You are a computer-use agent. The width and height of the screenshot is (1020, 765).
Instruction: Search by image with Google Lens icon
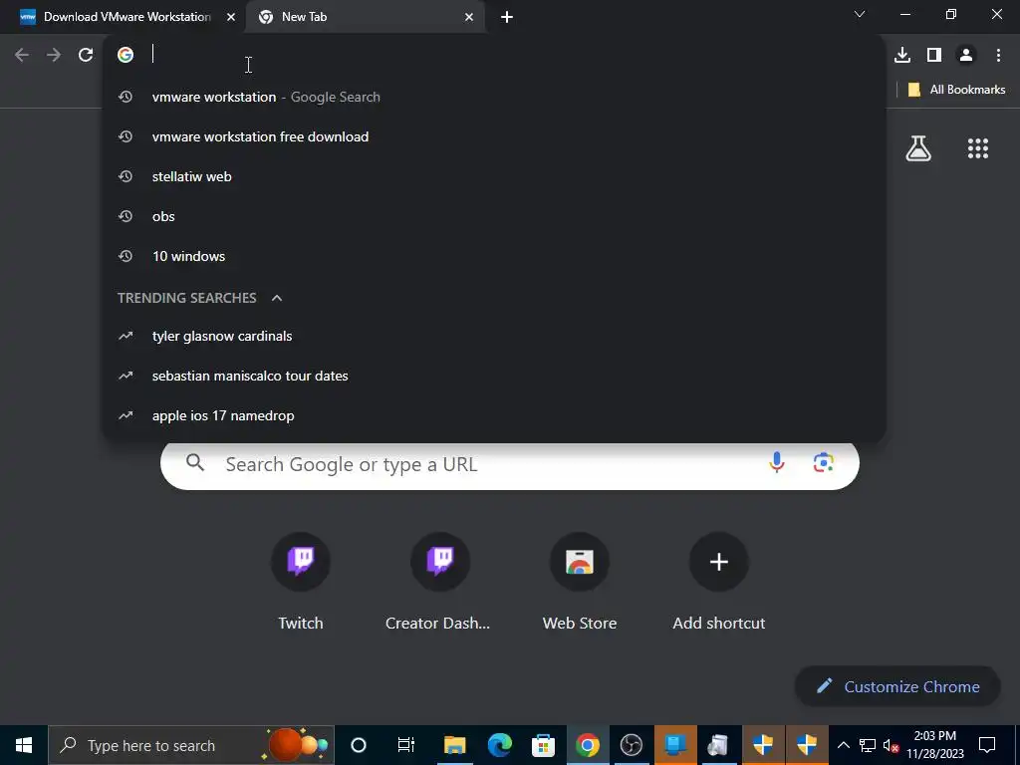click(x=824, y=462)
